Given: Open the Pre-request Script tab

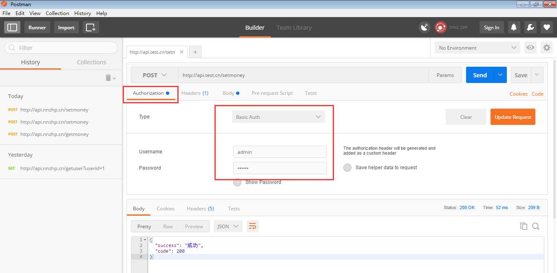Looking at the screenshot, I should [x=272, y=93].
